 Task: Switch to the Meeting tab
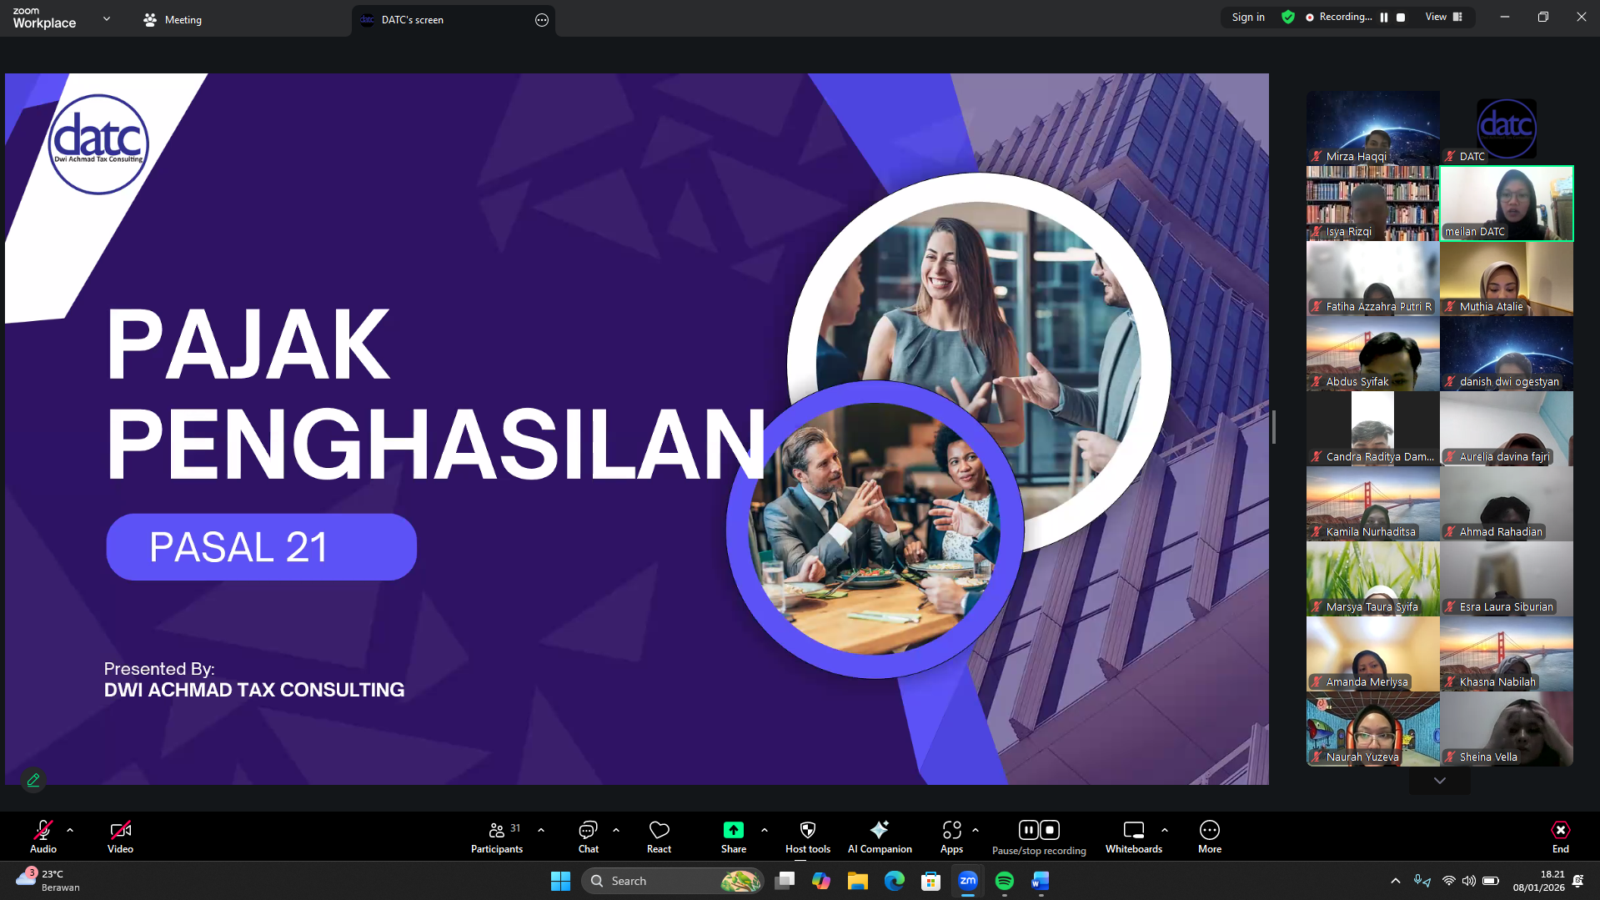click(173, 20)
